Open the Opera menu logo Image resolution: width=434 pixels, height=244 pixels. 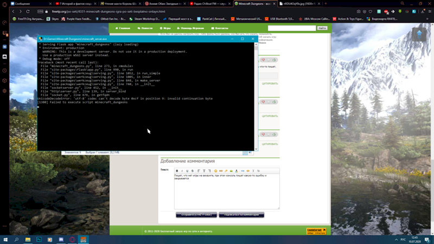[x=4, y=4]
